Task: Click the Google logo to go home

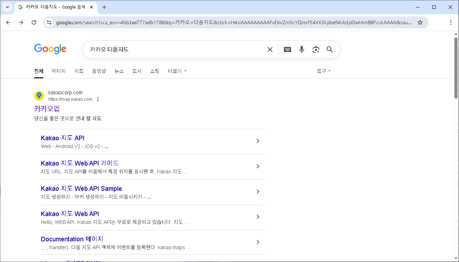Action: click(50, 49)
